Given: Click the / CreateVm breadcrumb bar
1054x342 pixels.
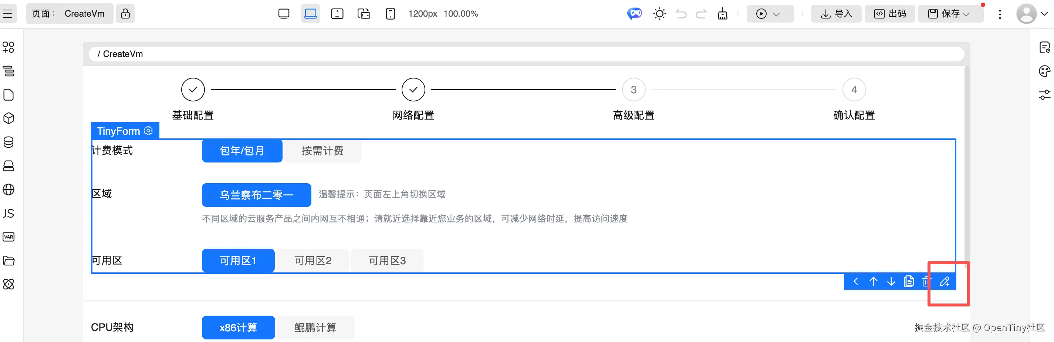Looking at the screenshot, I should pyautogui.click(x=527, y=54).
